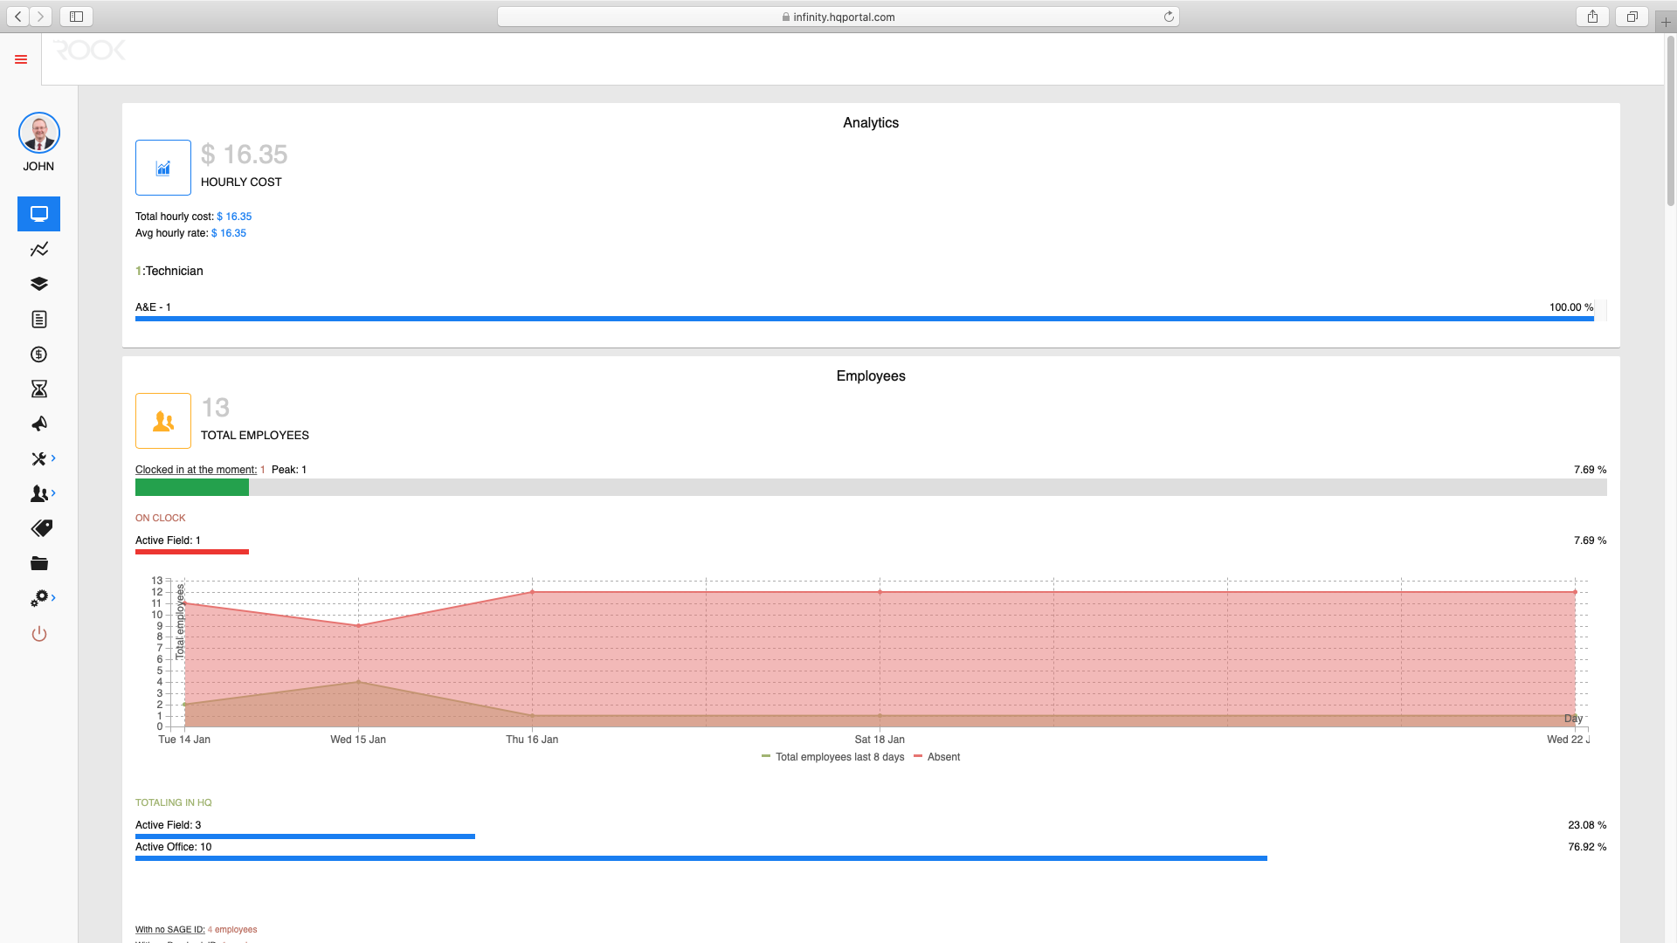Click the red power logout icon
The width and height of the screenshot is (1677, 943).
38,634
